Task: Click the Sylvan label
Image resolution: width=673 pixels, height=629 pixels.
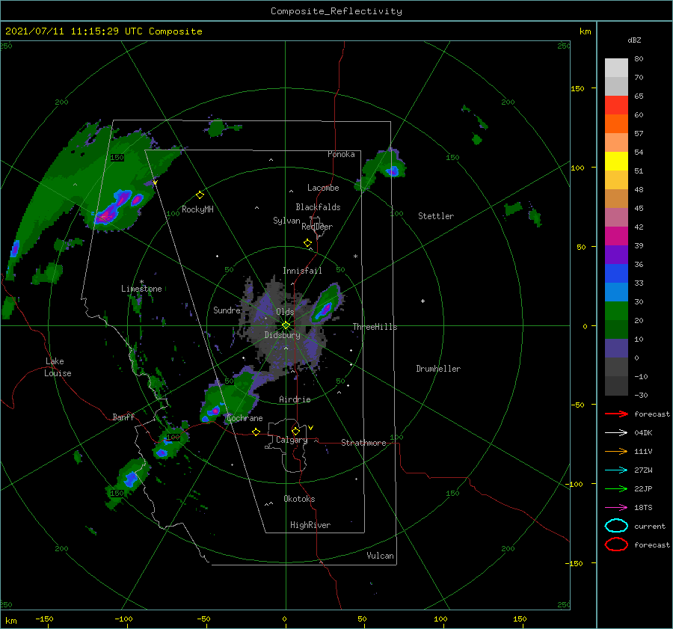Action: (x=286, y=221)
